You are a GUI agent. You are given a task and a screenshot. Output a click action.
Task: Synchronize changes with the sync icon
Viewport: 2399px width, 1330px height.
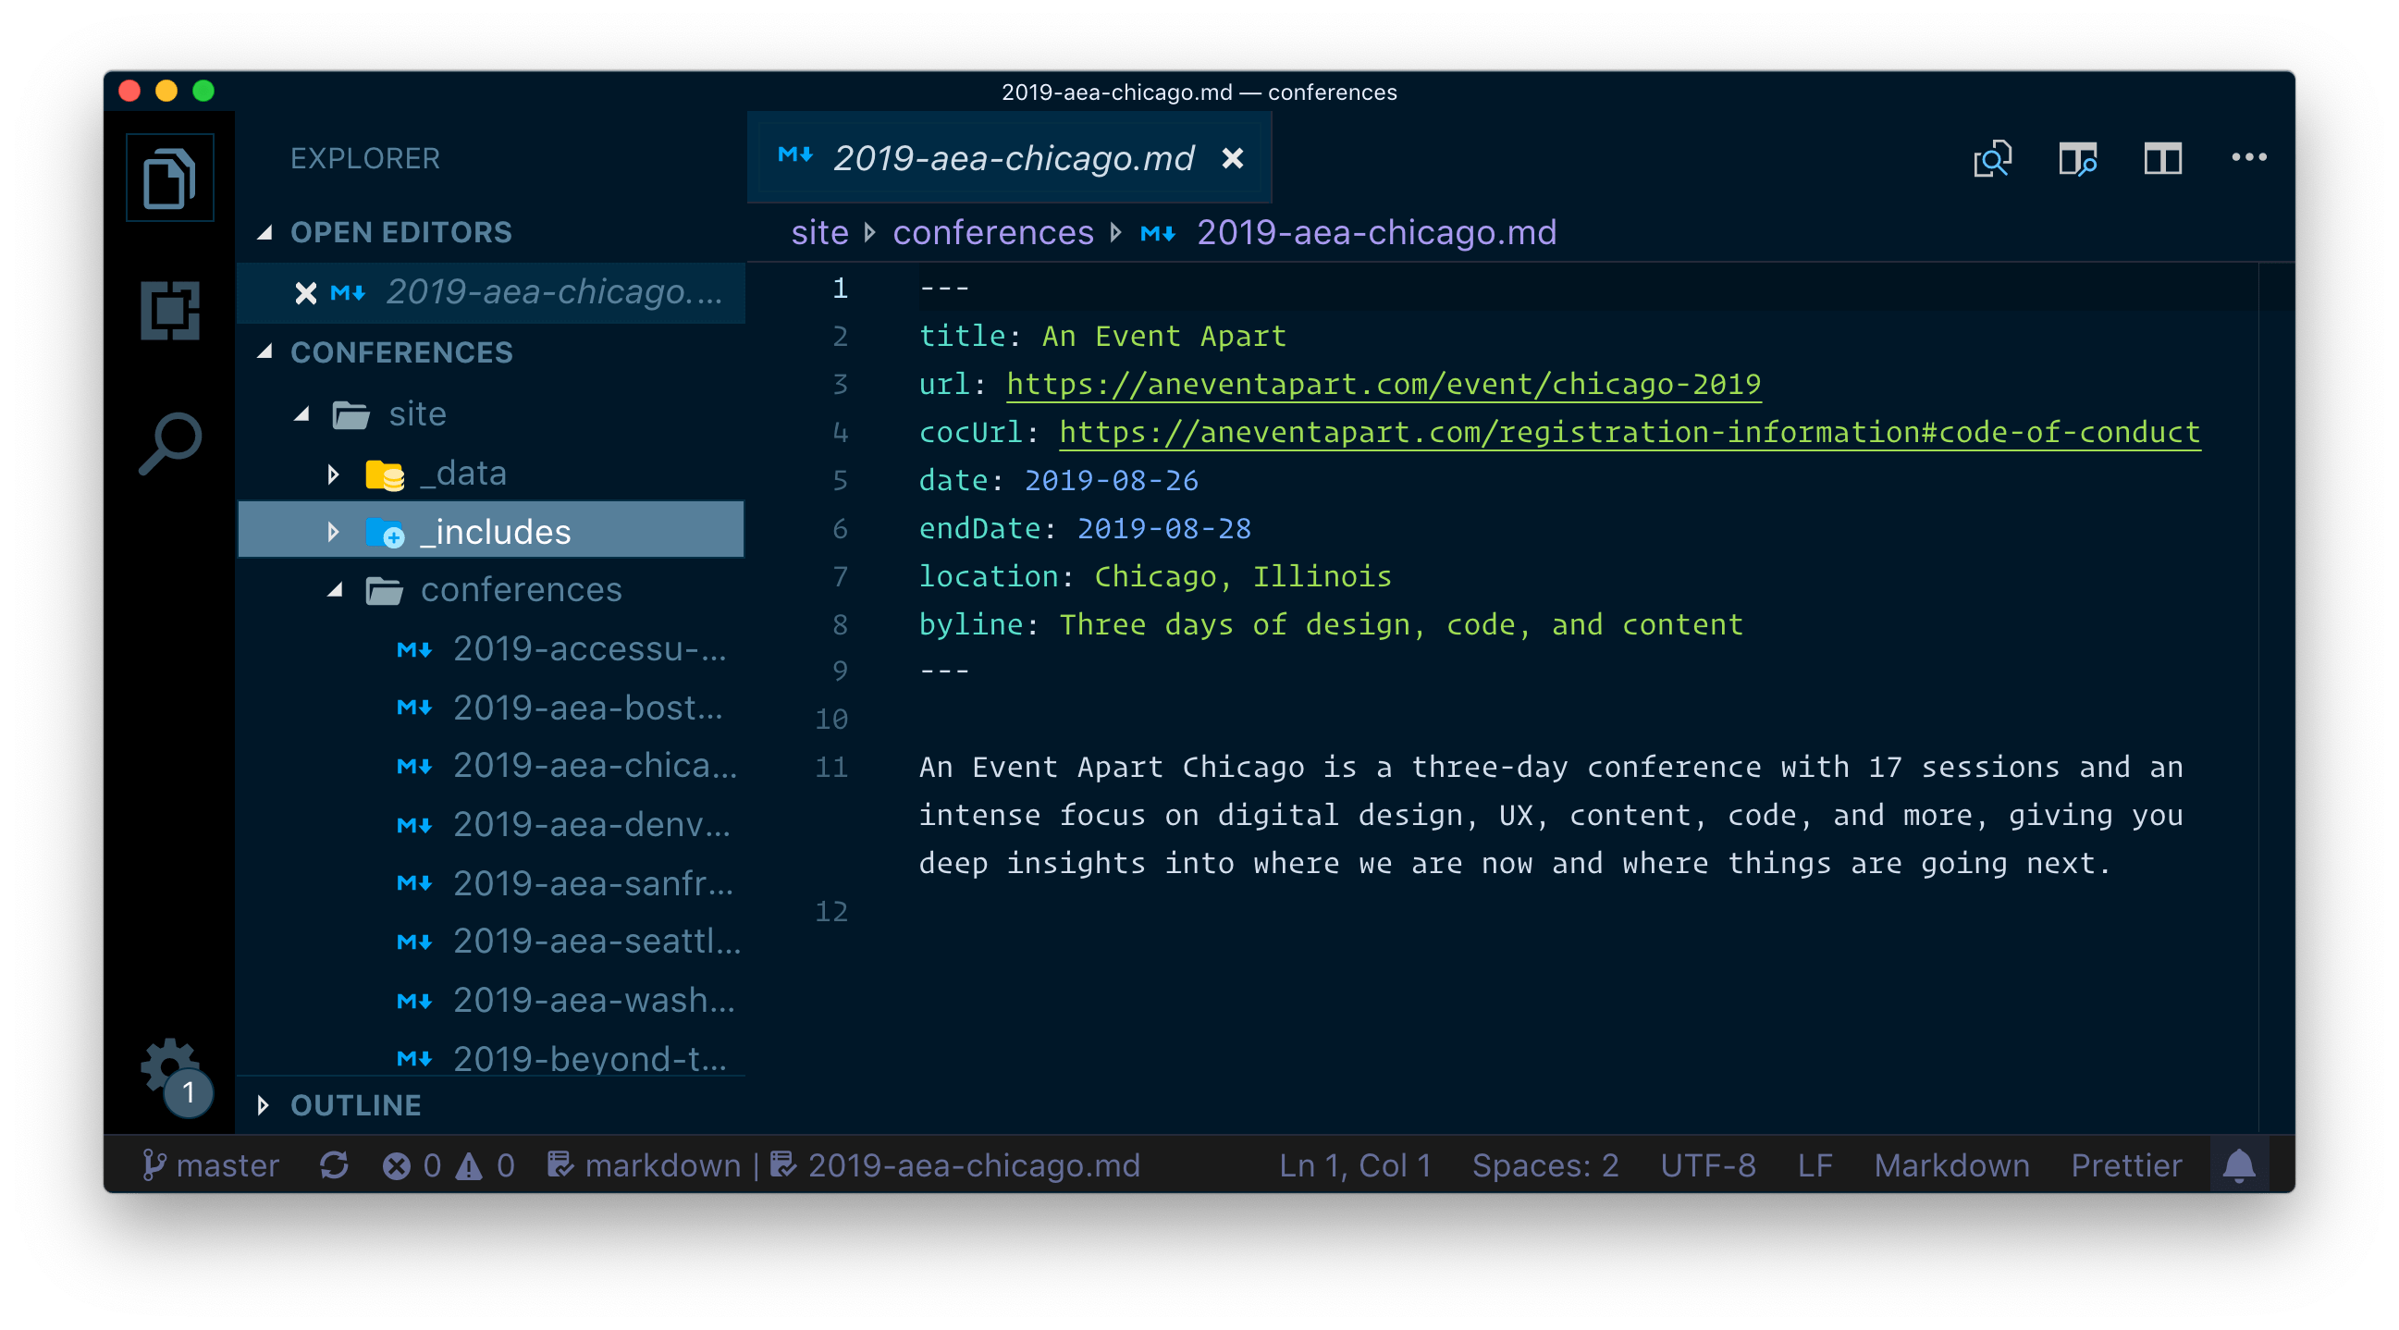334,1165
